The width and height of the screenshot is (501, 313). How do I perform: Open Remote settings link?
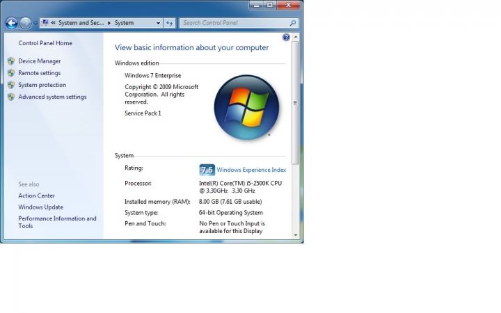[x=39, y=73]
